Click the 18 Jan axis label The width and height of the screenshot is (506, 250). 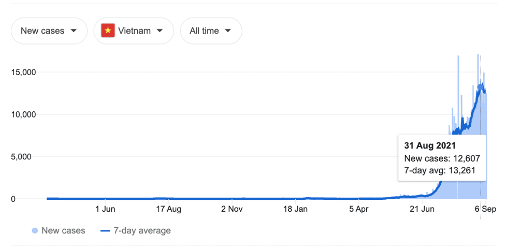pos(295,209)
